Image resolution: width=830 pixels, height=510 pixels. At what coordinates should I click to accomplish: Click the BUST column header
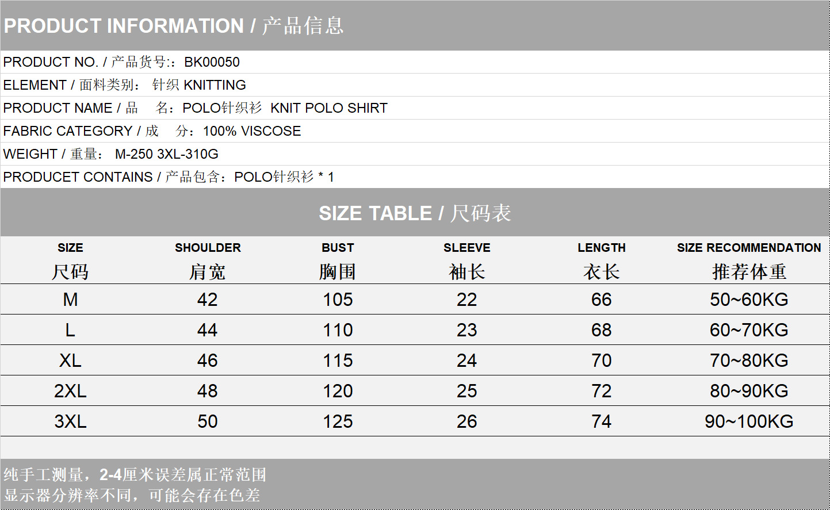tap(338, 248)
